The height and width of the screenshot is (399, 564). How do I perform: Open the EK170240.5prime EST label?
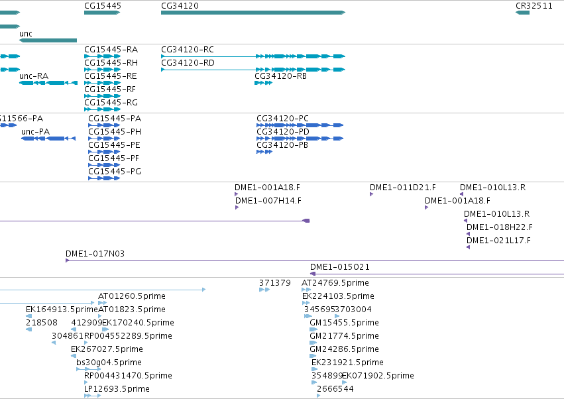tap(138, 323)
